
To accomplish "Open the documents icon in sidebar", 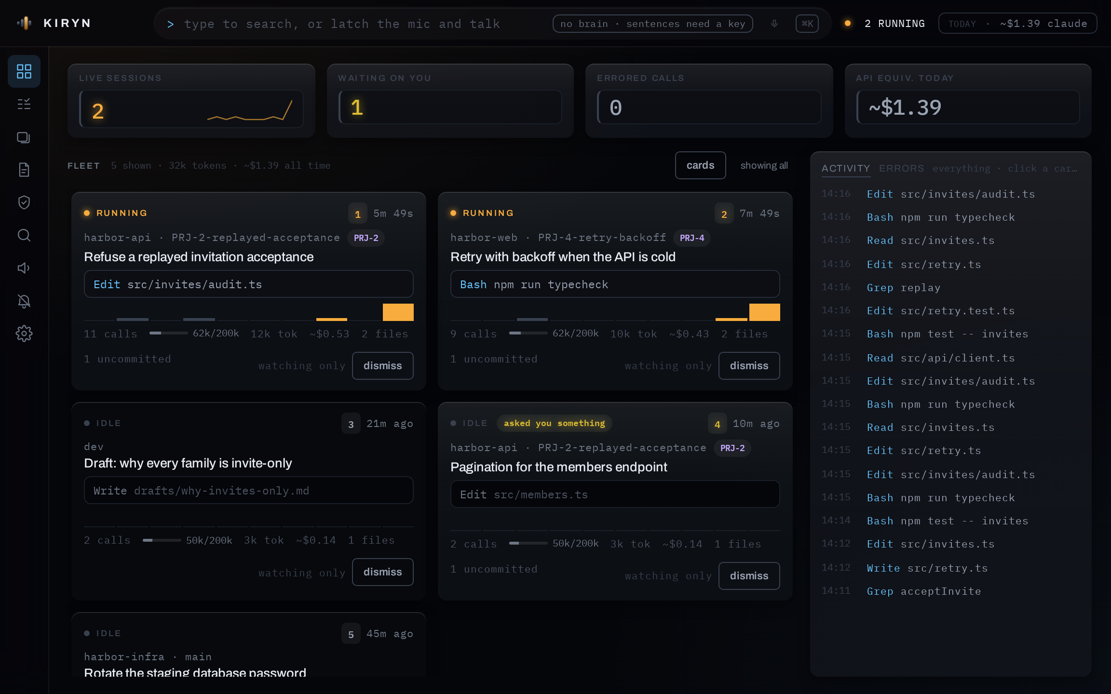I will click(x=24, y=170).
